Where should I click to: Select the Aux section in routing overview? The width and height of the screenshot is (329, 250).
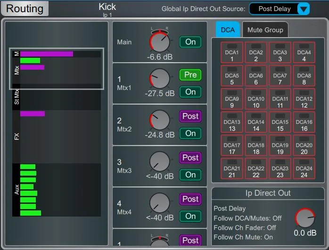pos(57,190)
